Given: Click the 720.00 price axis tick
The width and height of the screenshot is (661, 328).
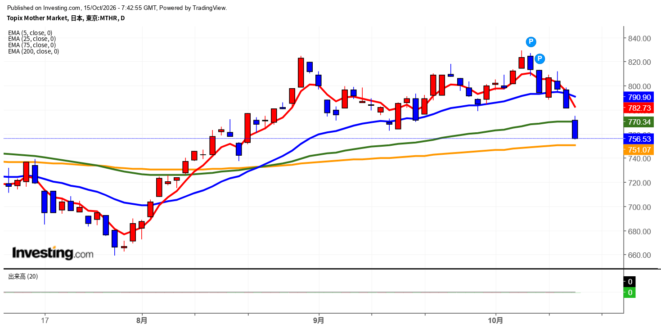Looking at the screenshot, I should tap(639, 183).
